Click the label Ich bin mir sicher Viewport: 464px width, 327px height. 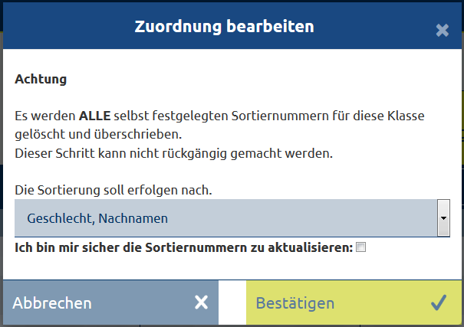pos(184,247)
